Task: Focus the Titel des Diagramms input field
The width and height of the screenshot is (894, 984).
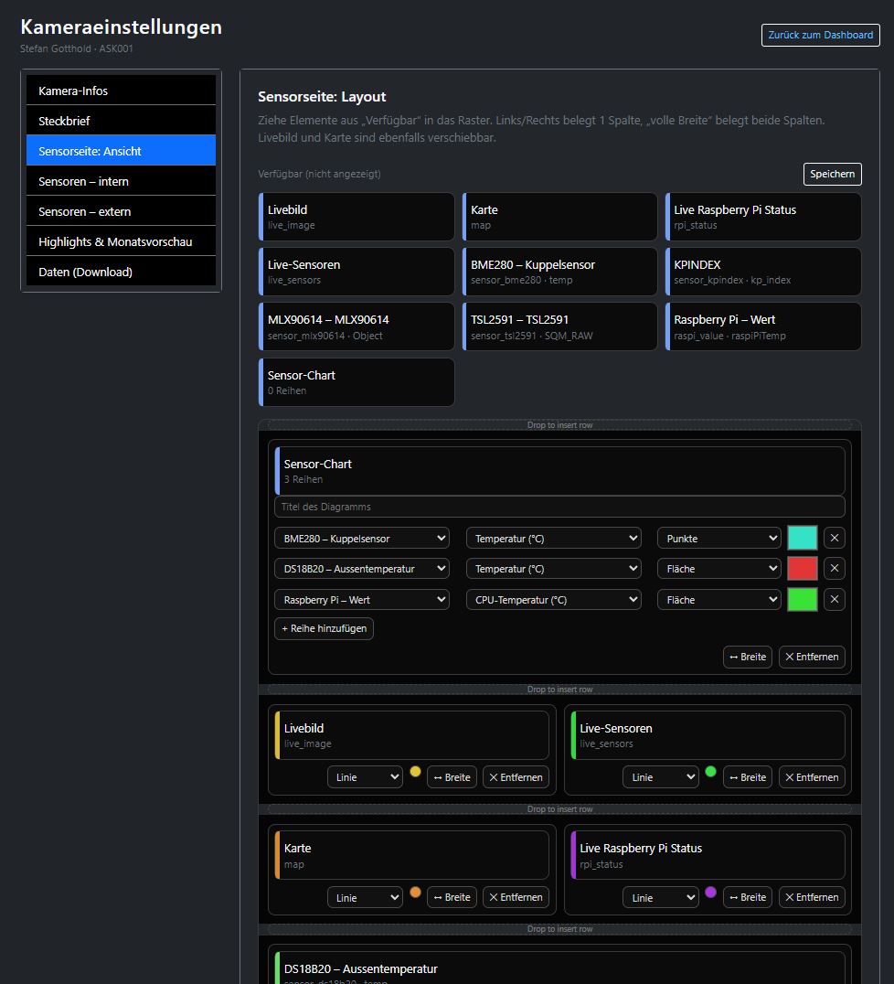Action: point(559,507)
